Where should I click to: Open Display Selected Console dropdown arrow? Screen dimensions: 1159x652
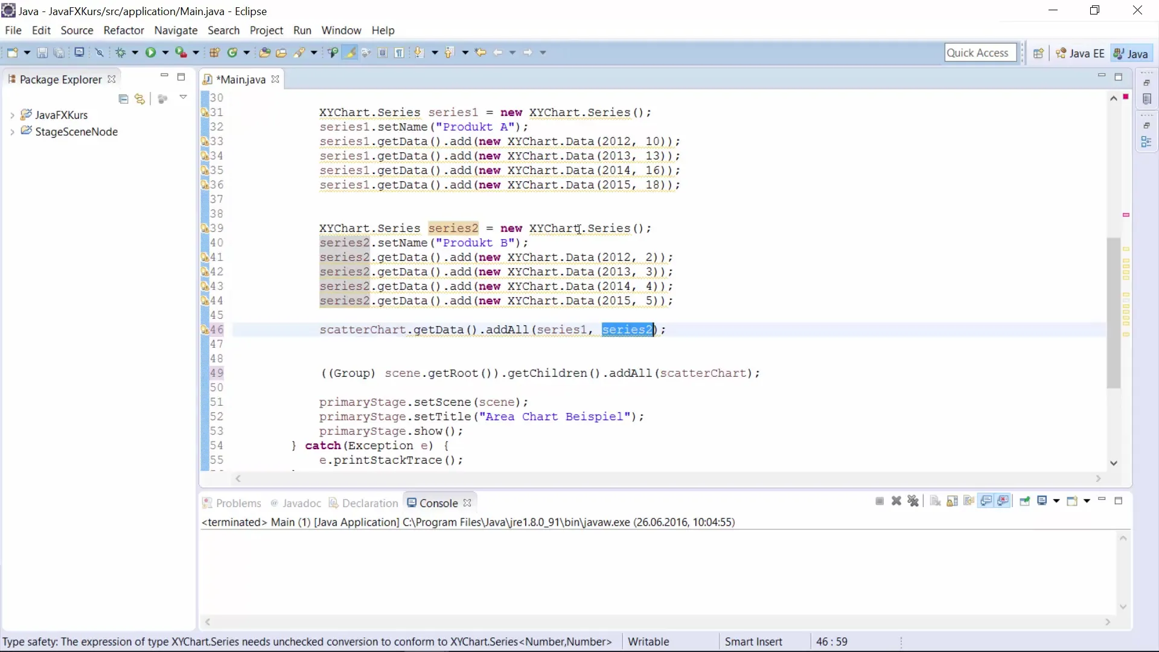[x=1056, y=501]
